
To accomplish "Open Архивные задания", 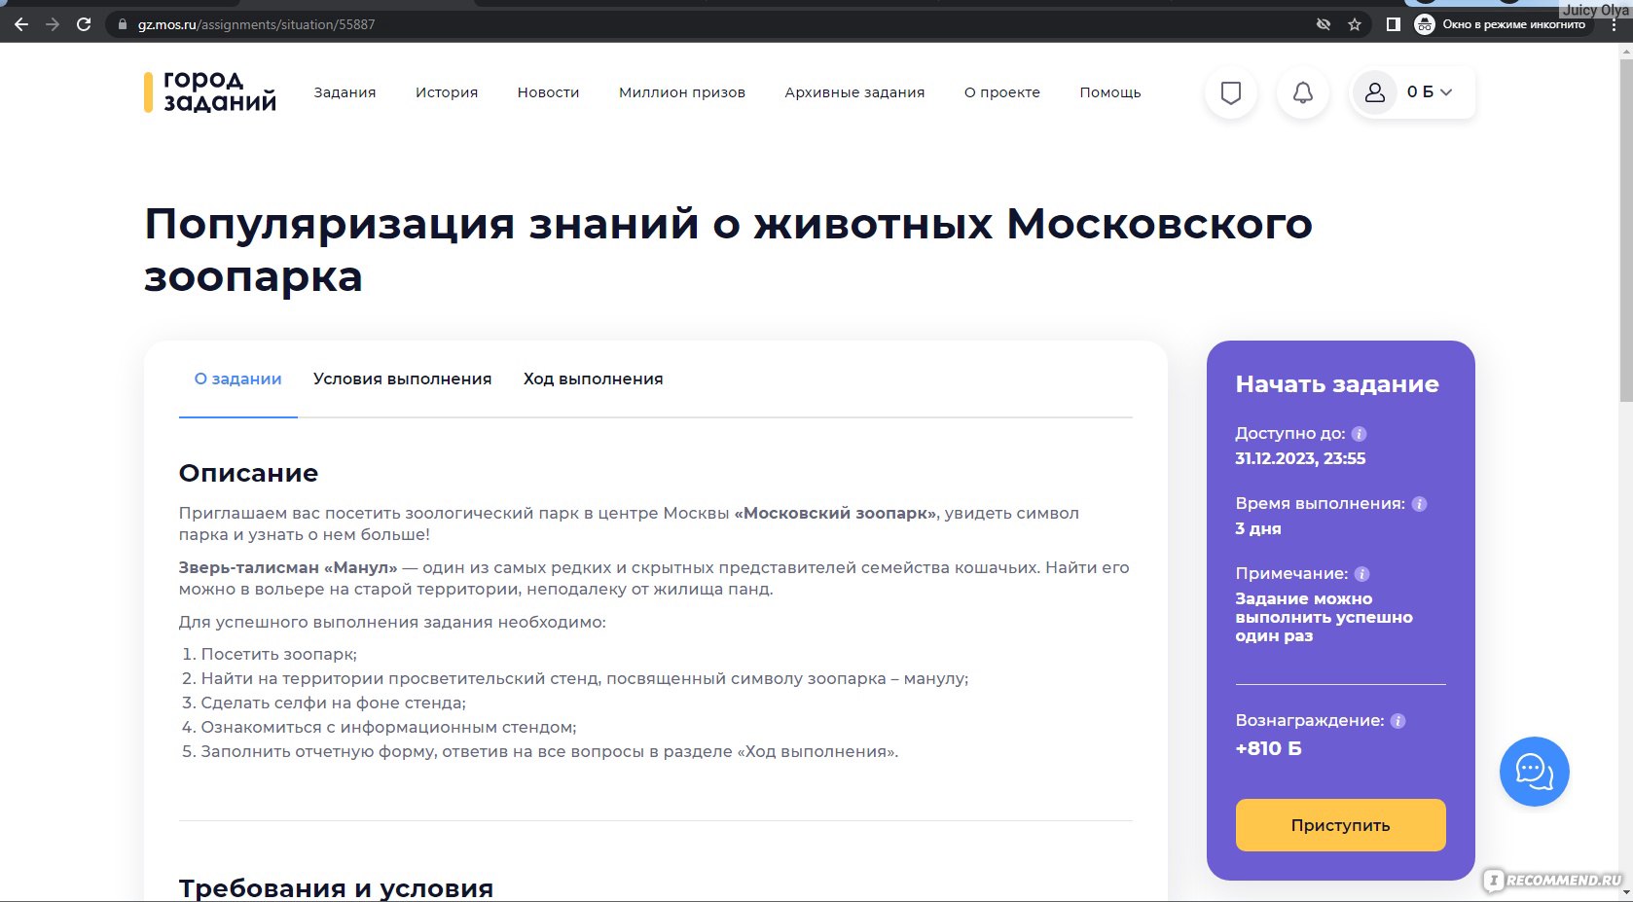I will (854, 92).
